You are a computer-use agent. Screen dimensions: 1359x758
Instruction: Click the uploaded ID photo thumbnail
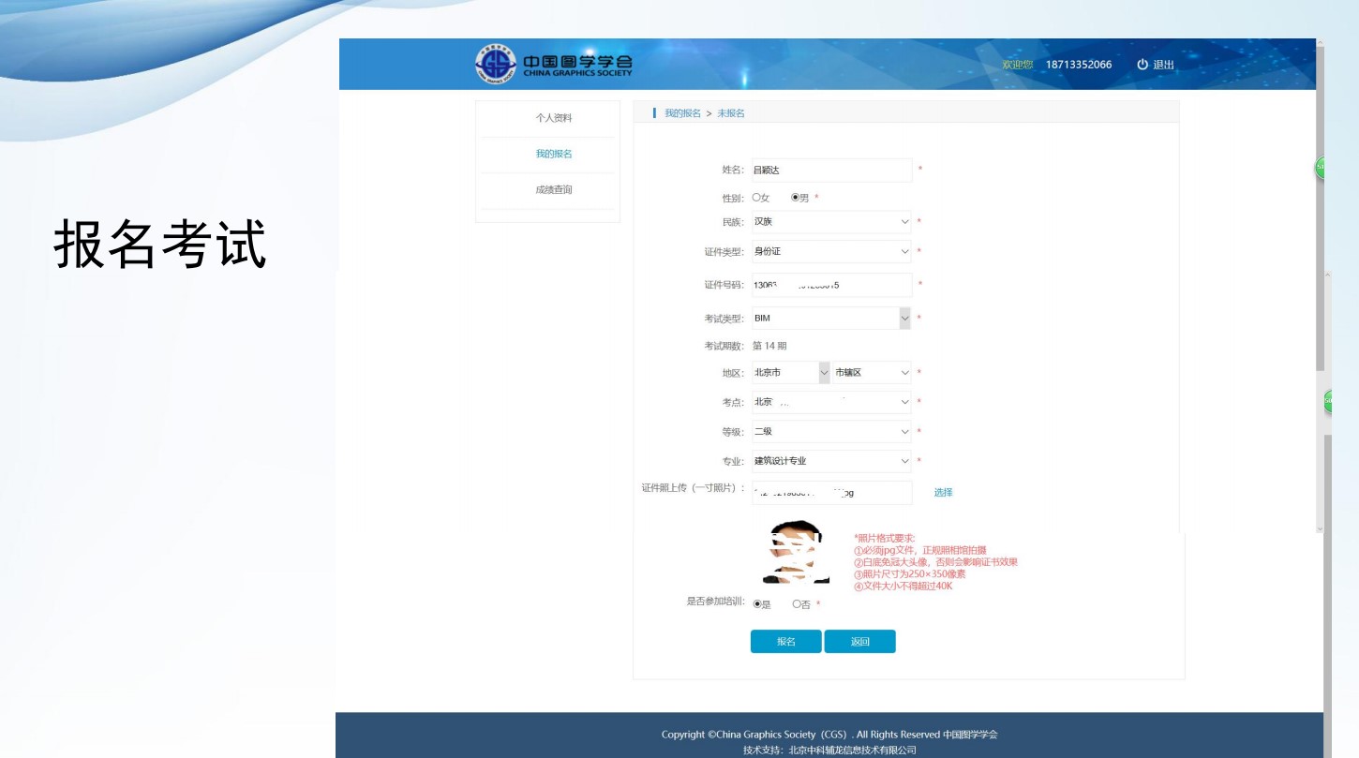(795, 553)
